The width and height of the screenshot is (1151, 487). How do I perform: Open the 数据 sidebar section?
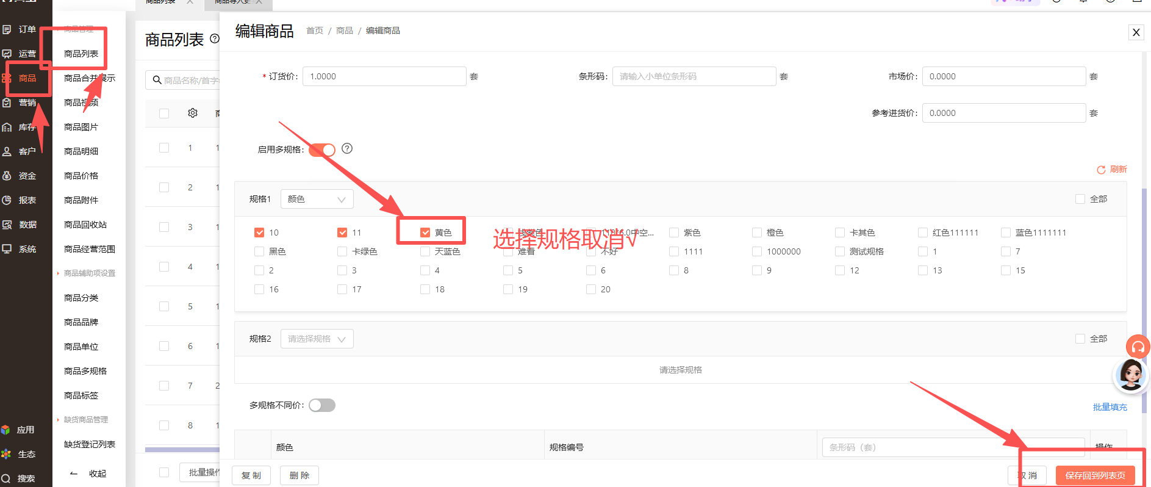click(x=20, y=225)
